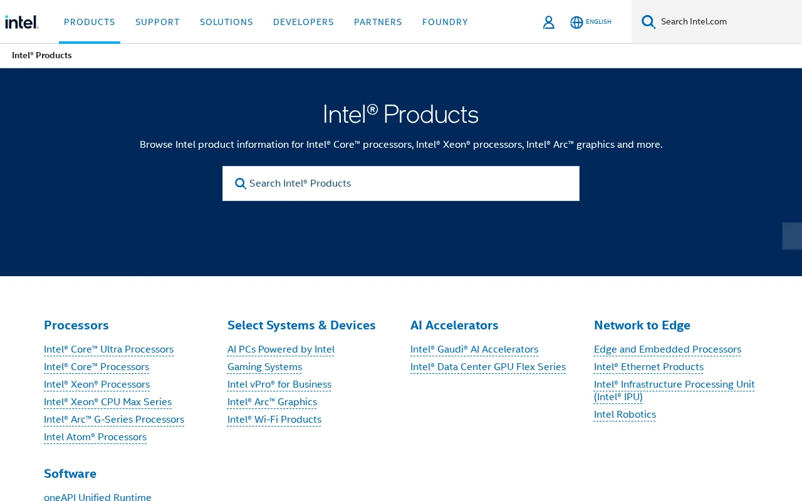The height and width of the screenshot is (501, 802).
Task: Open Intel Gaudi AI Accelerators link
Action: [474, 349]
